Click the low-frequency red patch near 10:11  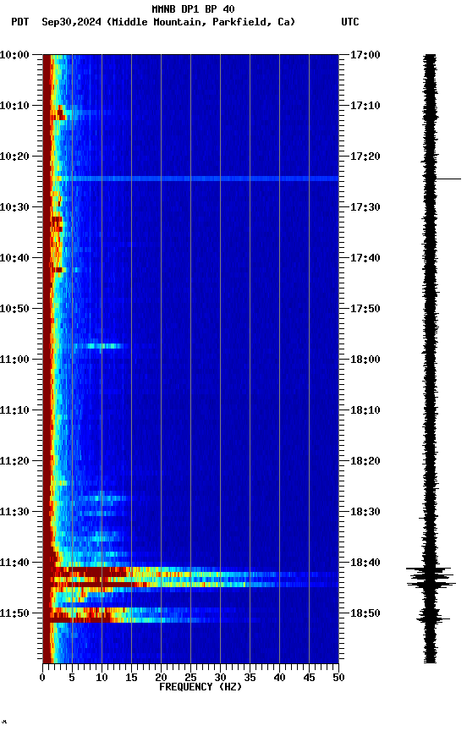60,113
